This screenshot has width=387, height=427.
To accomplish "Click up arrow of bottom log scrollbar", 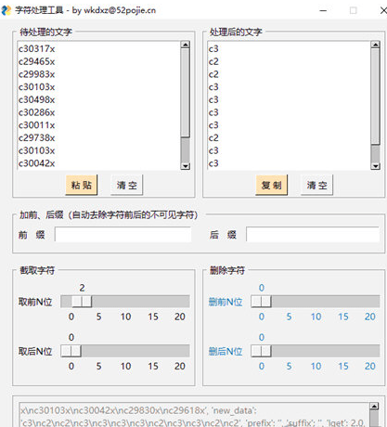I will pos(374,407).
